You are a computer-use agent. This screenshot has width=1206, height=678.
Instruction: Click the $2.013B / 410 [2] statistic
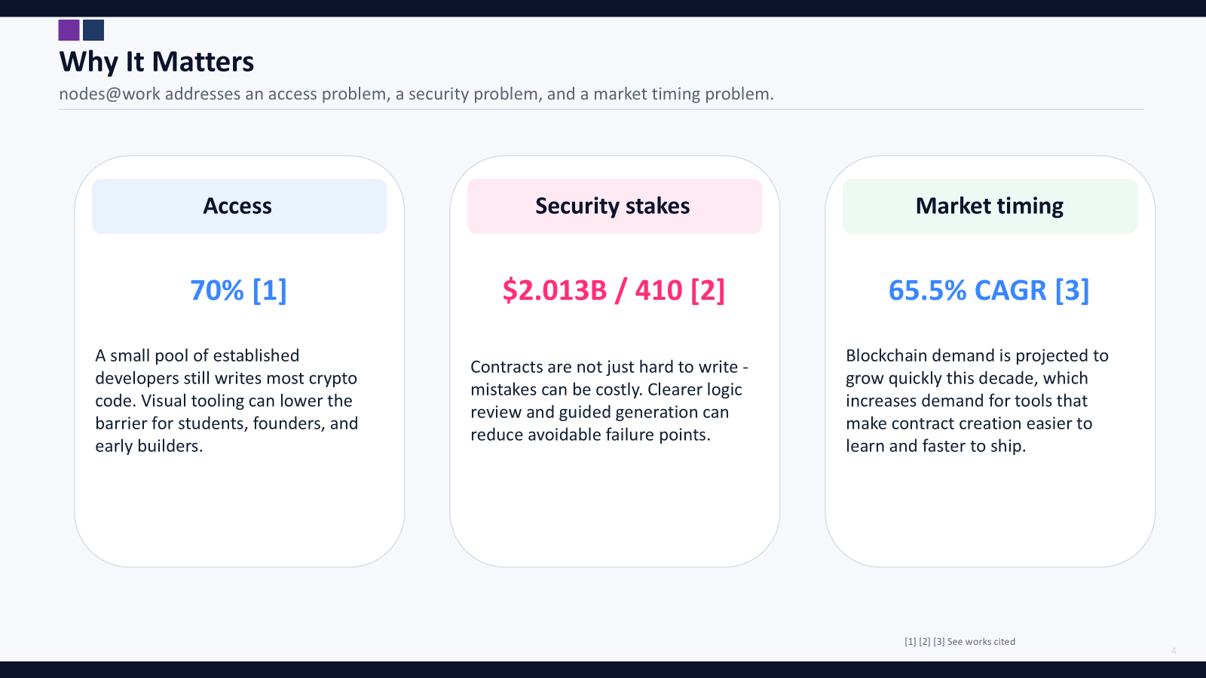tap(614, 290)
